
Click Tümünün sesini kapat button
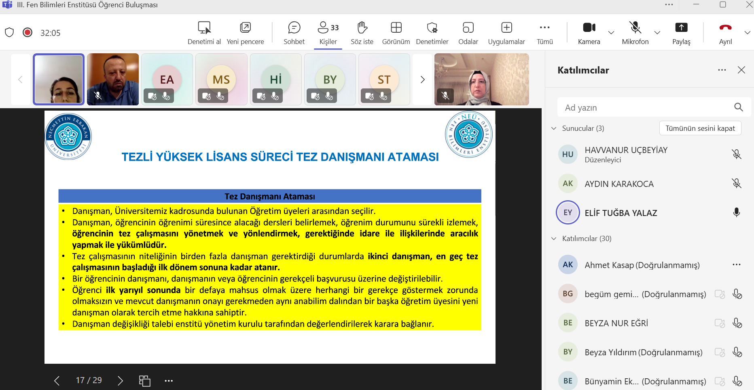pyautogui.click(x=700, y=128)
